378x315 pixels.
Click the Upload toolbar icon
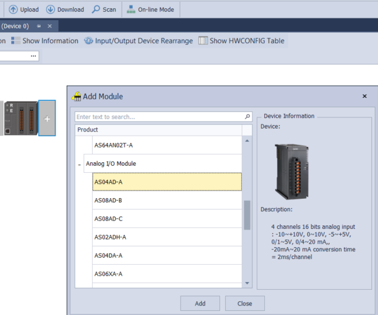click(13, 9)
